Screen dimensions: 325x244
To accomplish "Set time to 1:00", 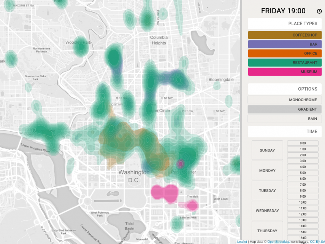I will click(303, 149).
